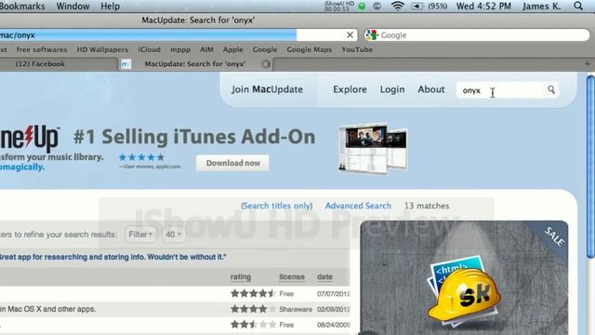Click the Shareware license cell
This screenshot has height=335, width=595.
click(x=296, y=309)
